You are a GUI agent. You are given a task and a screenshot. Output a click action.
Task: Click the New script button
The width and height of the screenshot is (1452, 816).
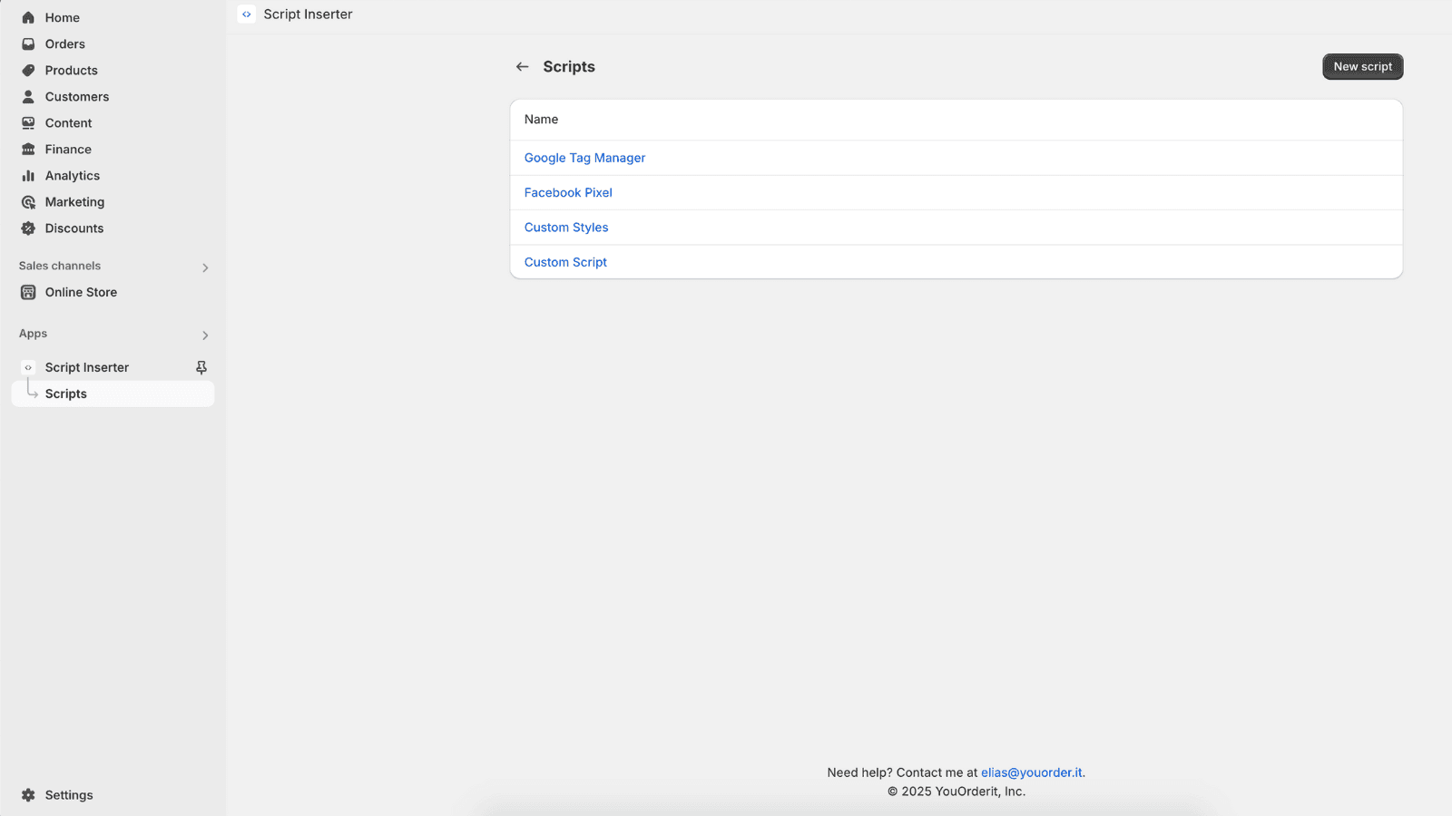(x=1362, y=66)
